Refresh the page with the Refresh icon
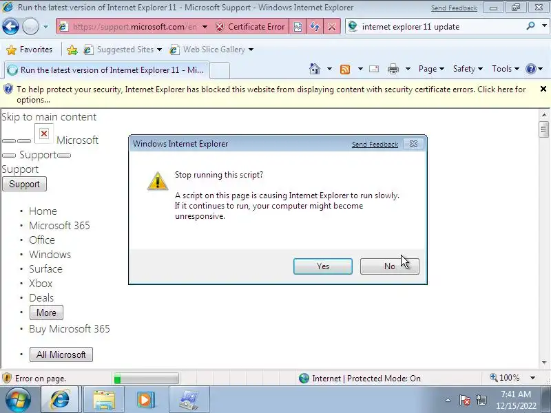This screenshot has width=551, height=413. tap(315, 27)
